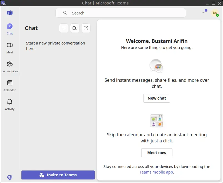223x183 pixels.
Task: Open the Chat section in sidebar
Action: [x=10, y=29]
